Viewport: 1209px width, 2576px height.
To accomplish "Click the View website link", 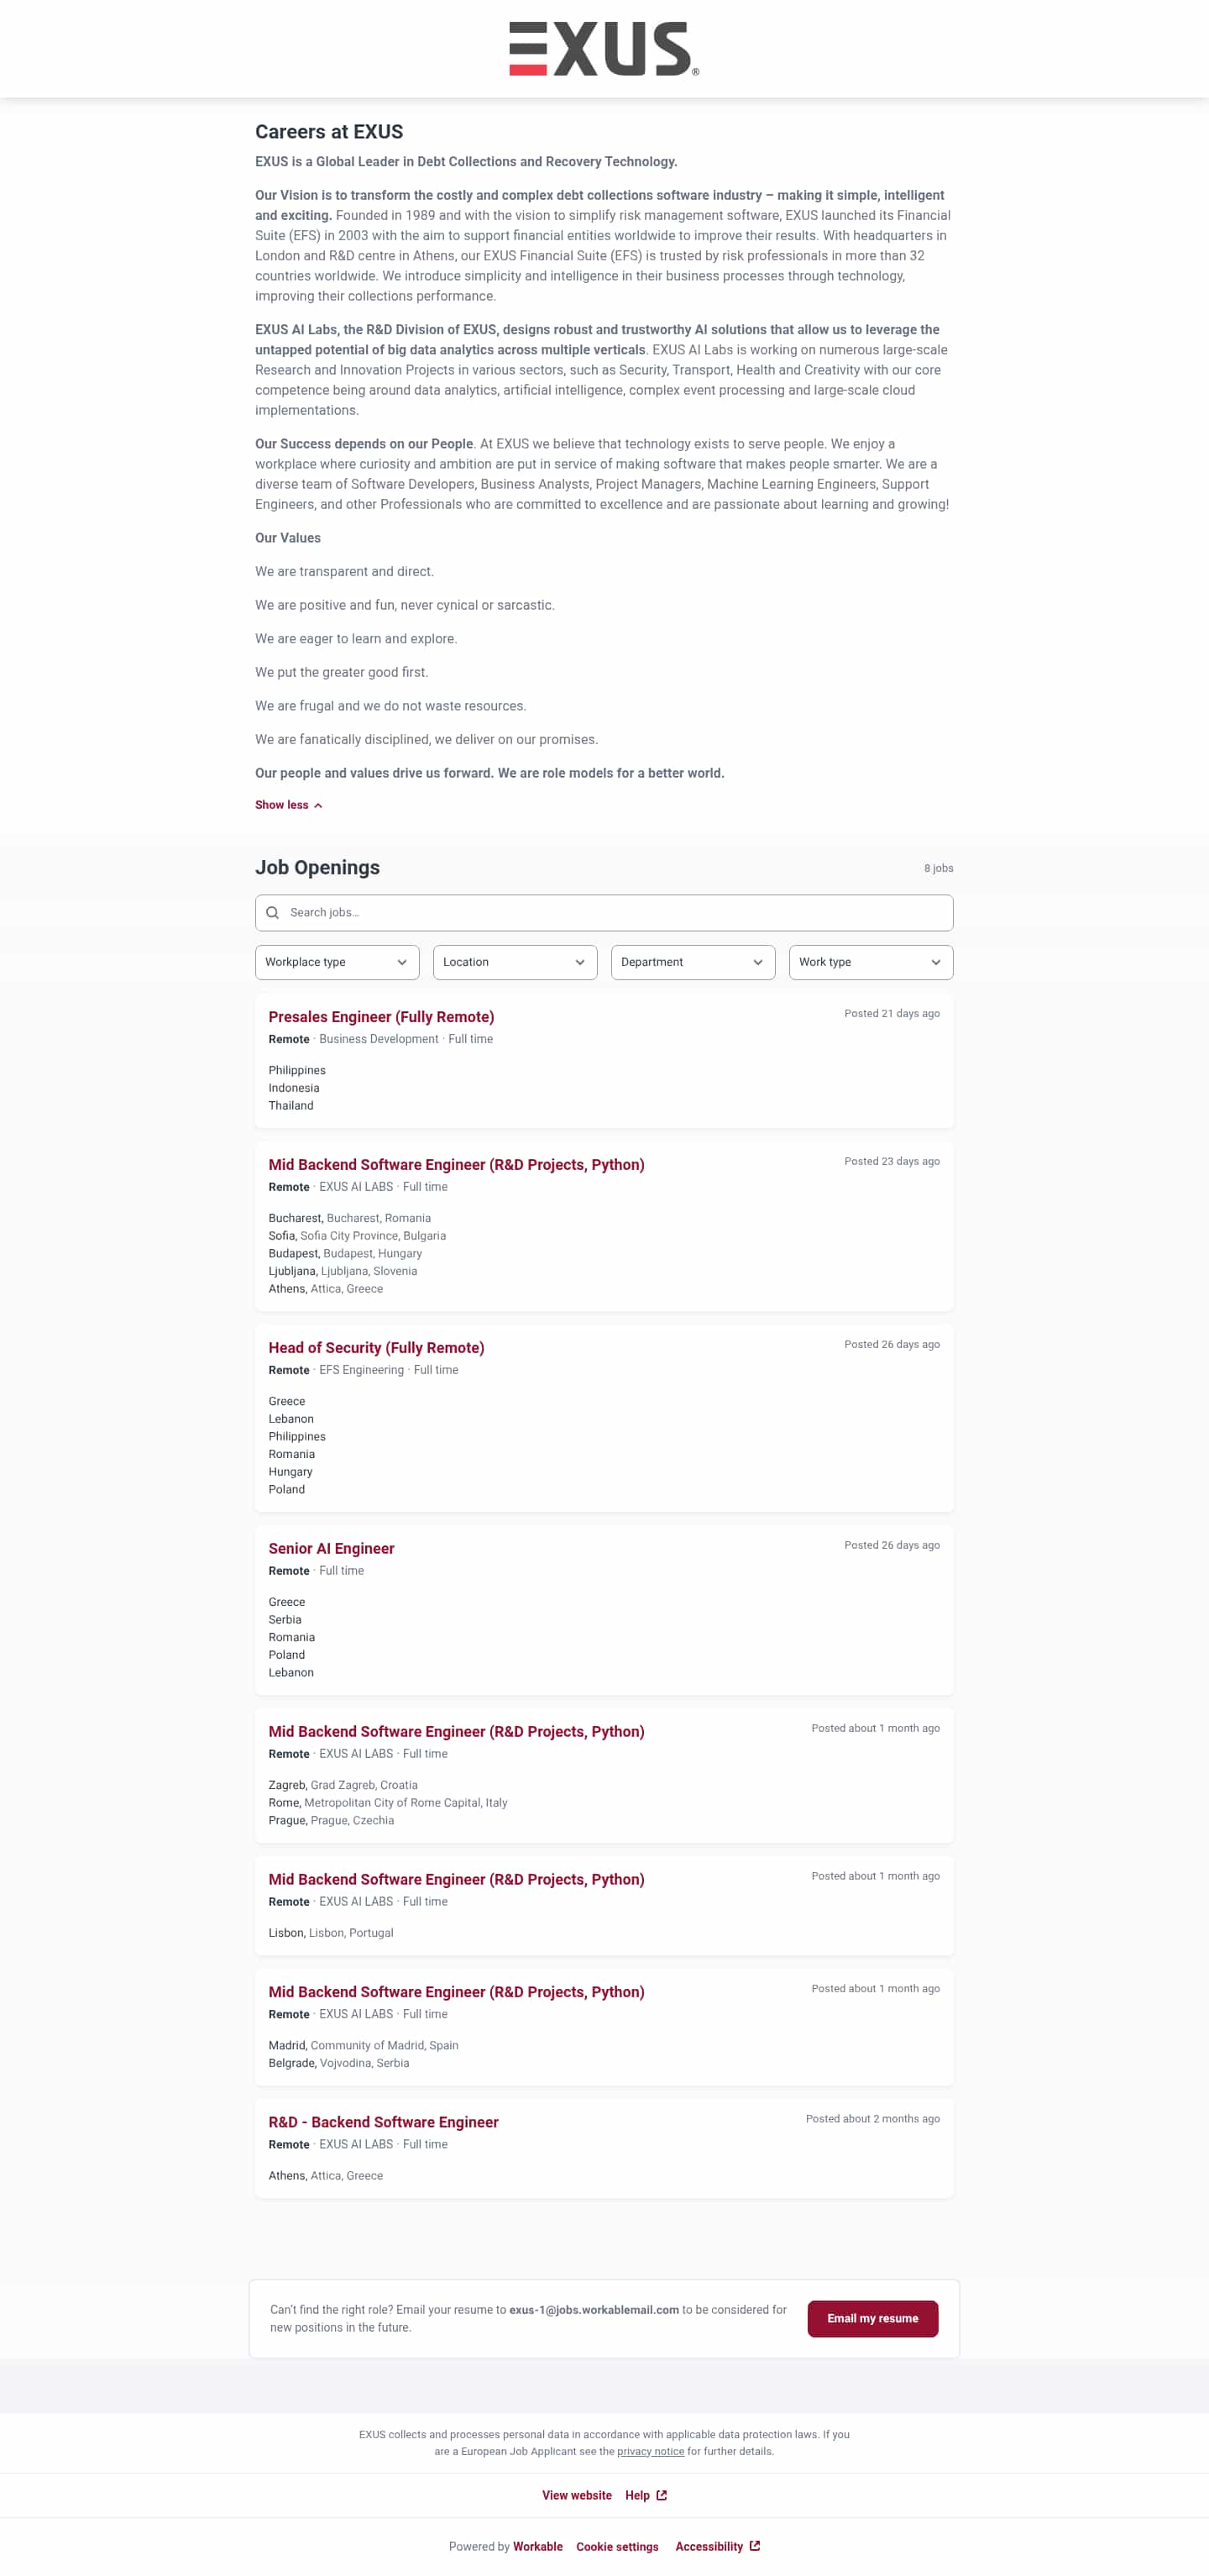I will pyautogui.click(x=576, y=2495).
